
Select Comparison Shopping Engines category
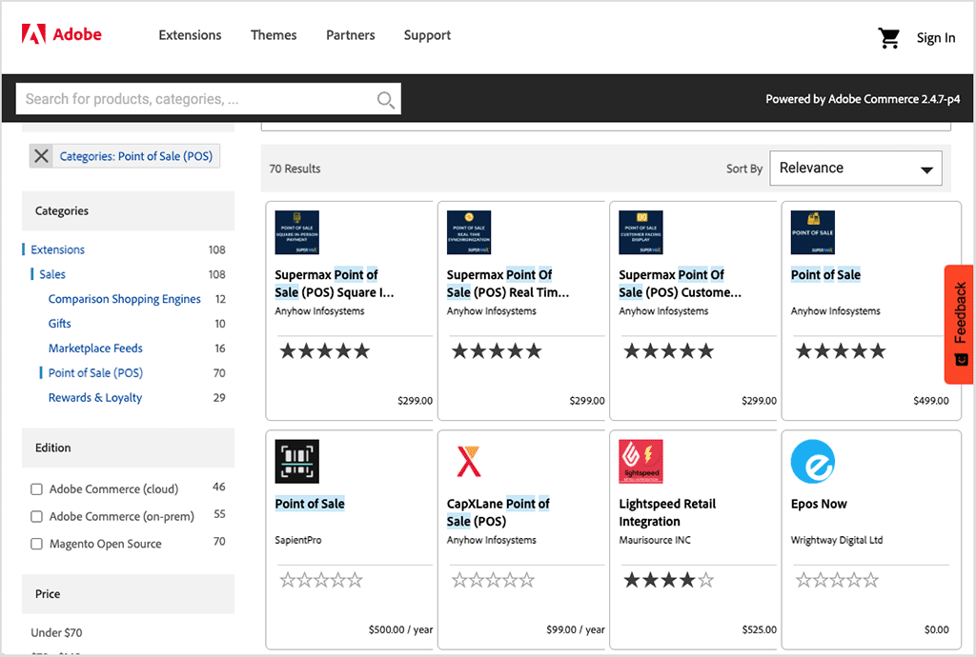click(x=125, y=300)
